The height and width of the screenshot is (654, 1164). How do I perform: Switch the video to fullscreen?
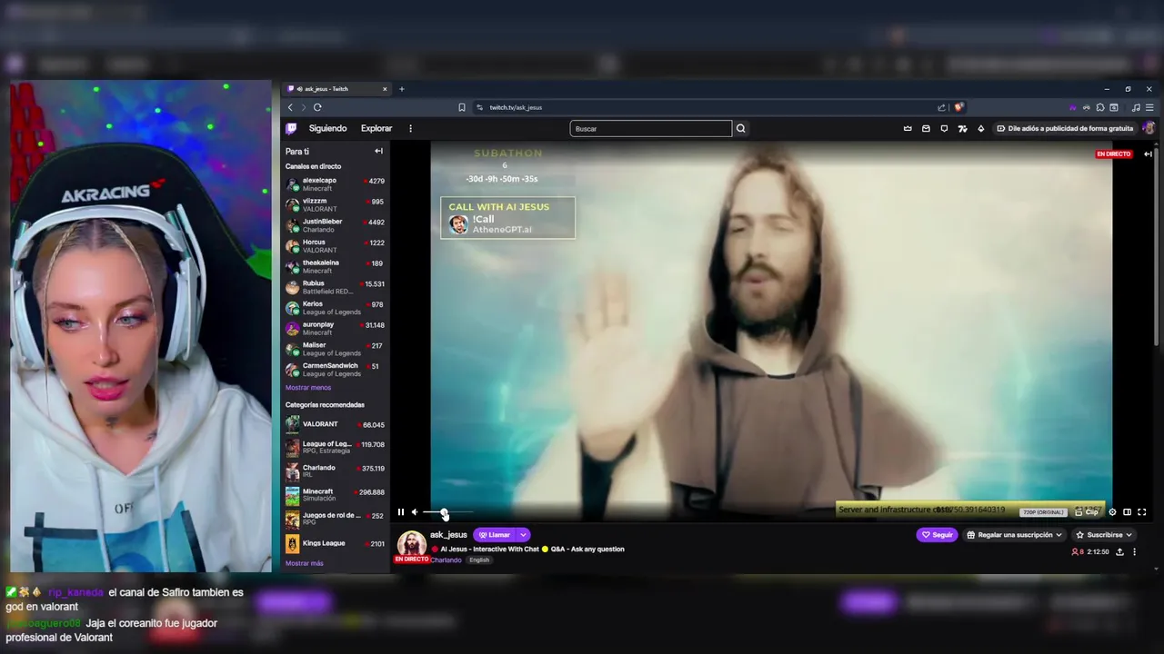pos(1142,512)
